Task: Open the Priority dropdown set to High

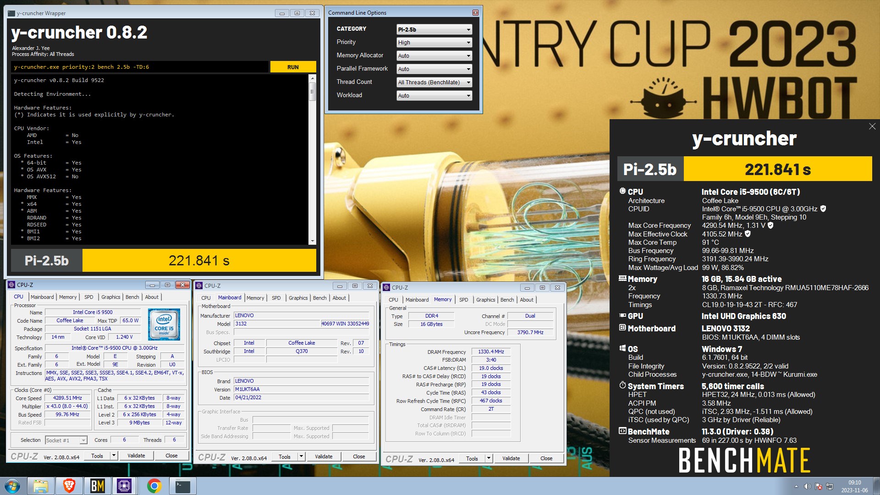Action: pos(434,43)
